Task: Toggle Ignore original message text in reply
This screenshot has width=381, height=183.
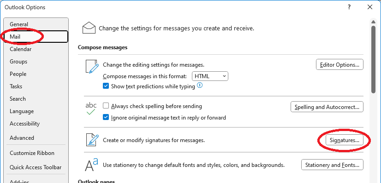Action: [x=106, y=117]
